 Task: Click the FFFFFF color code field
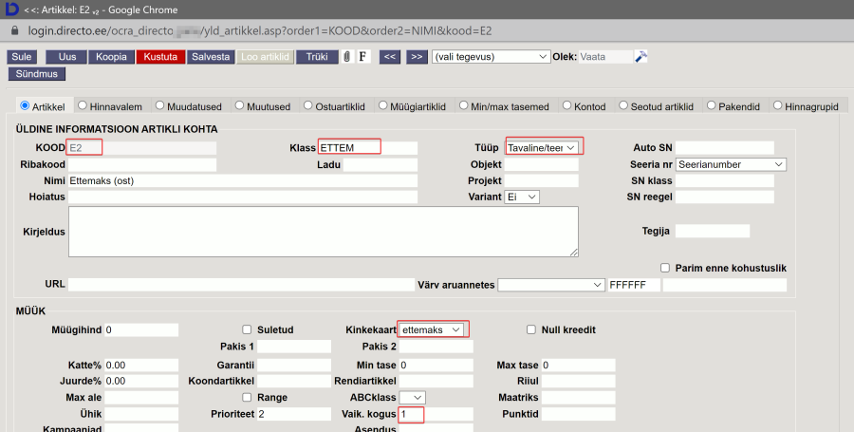point(634,285)
